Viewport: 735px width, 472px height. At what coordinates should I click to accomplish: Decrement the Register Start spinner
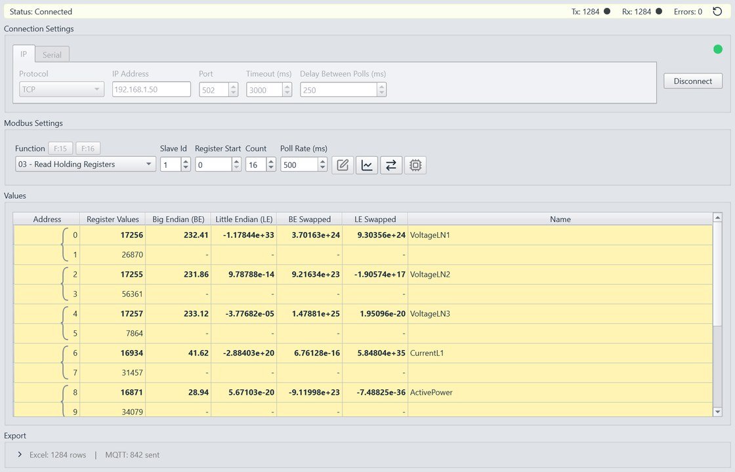[236, 168]
